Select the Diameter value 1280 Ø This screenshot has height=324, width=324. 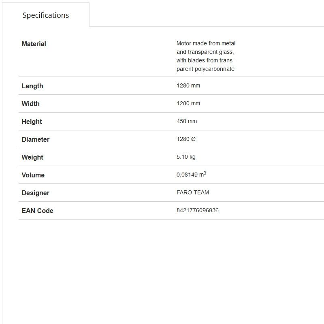click(x=186, y=139)
